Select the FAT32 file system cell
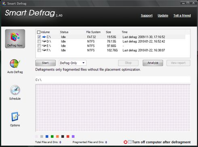 pyautogui.click(x=91, y=37)
